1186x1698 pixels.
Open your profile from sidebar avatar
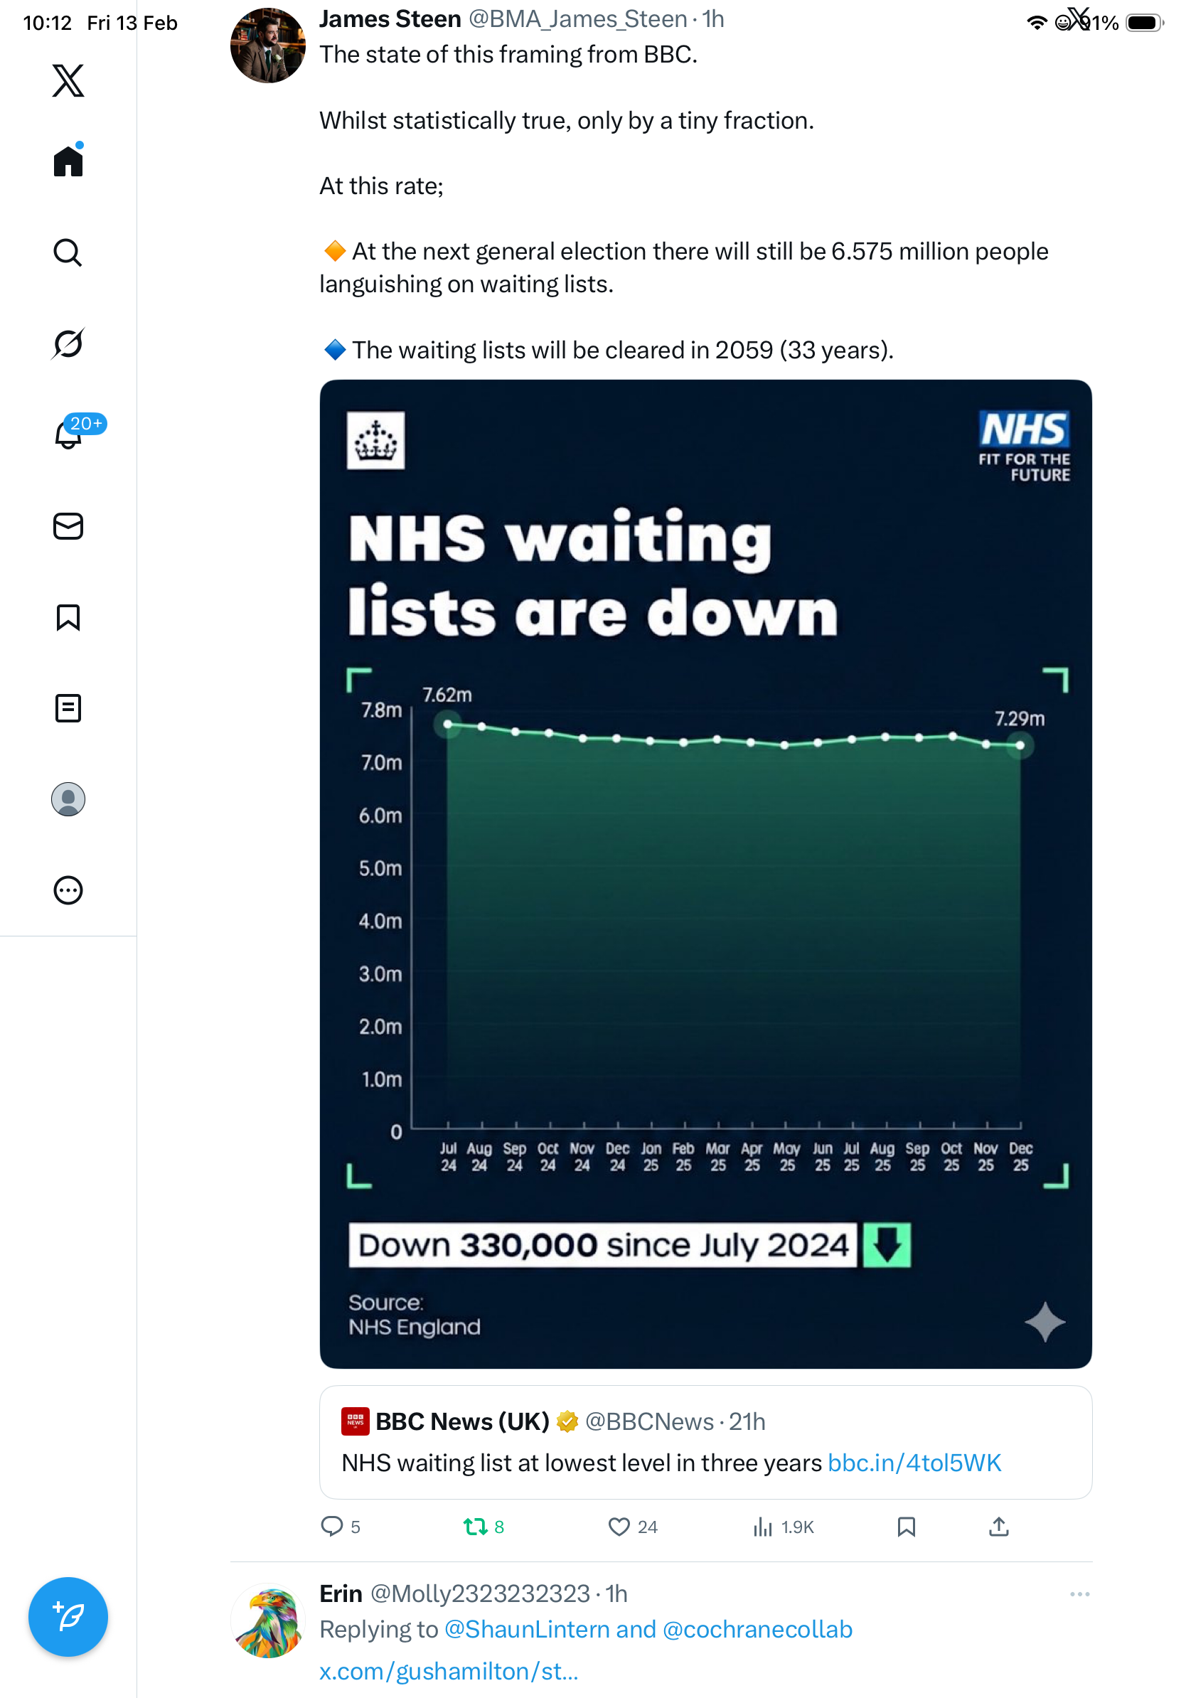click(x=68, y=799)
